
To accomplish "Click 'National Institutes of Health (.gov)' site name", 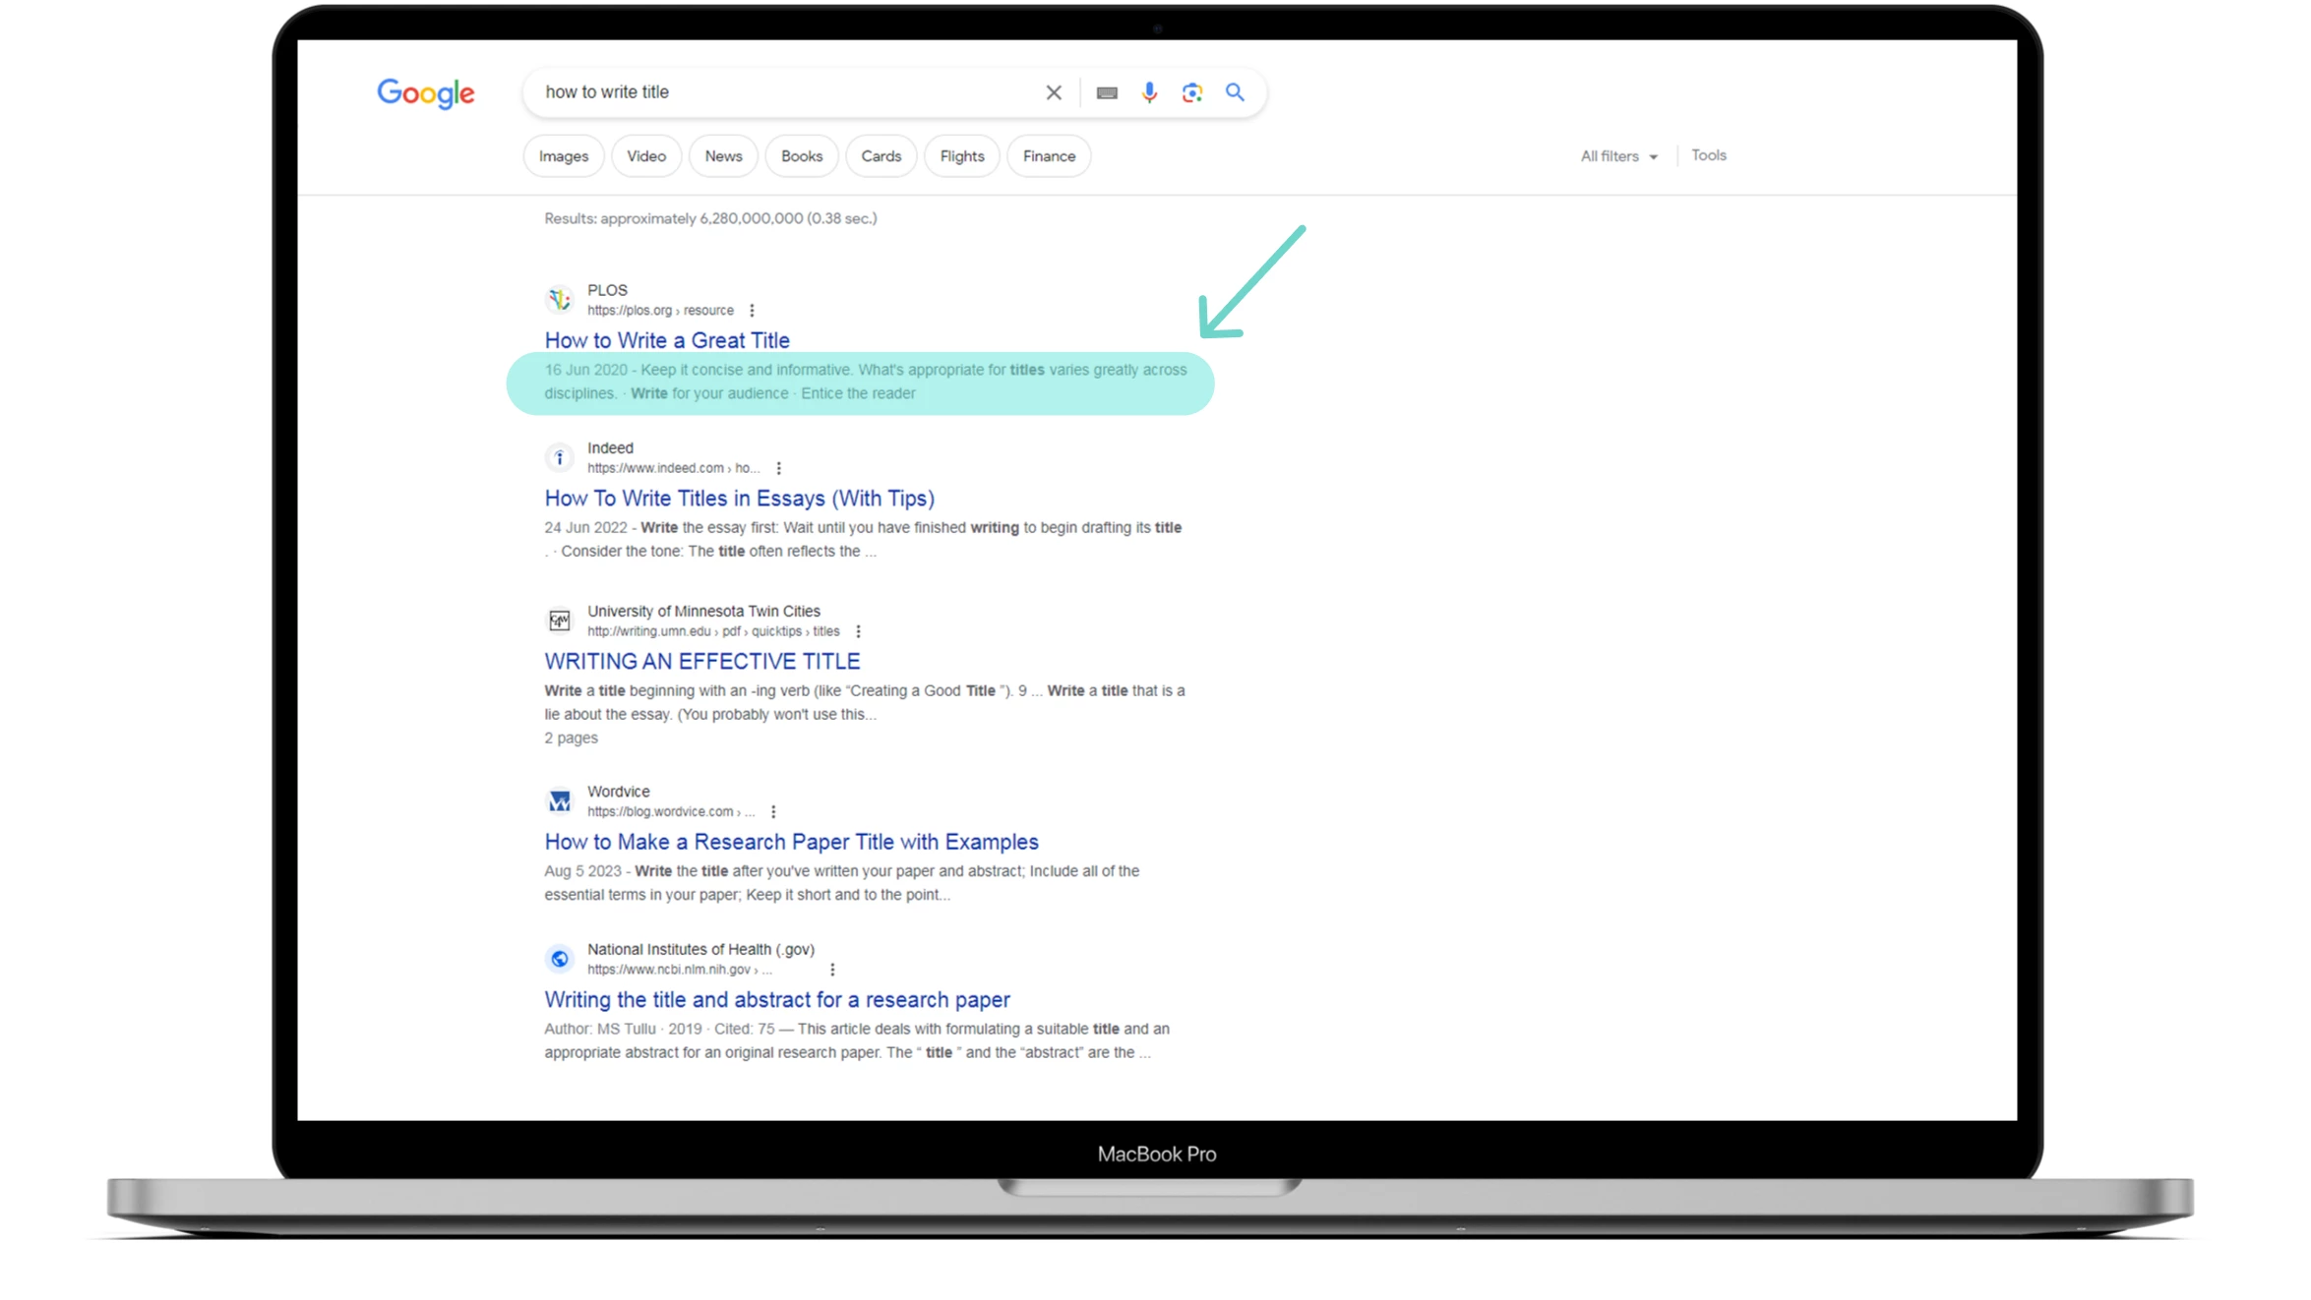I will (x=700, y=949).
